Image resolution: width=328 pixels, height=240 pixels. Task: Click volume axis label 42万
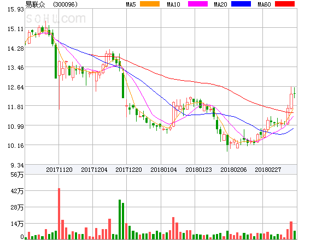click(x=17, y=191)
